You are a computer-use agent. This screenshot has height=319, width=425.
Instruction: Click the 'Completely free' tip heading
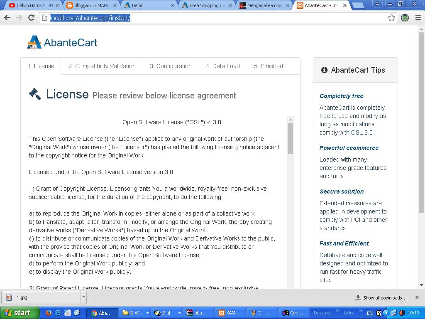(341, 96)
